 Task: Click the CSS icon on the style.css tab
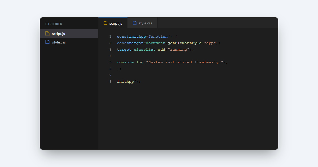point(134,23)
